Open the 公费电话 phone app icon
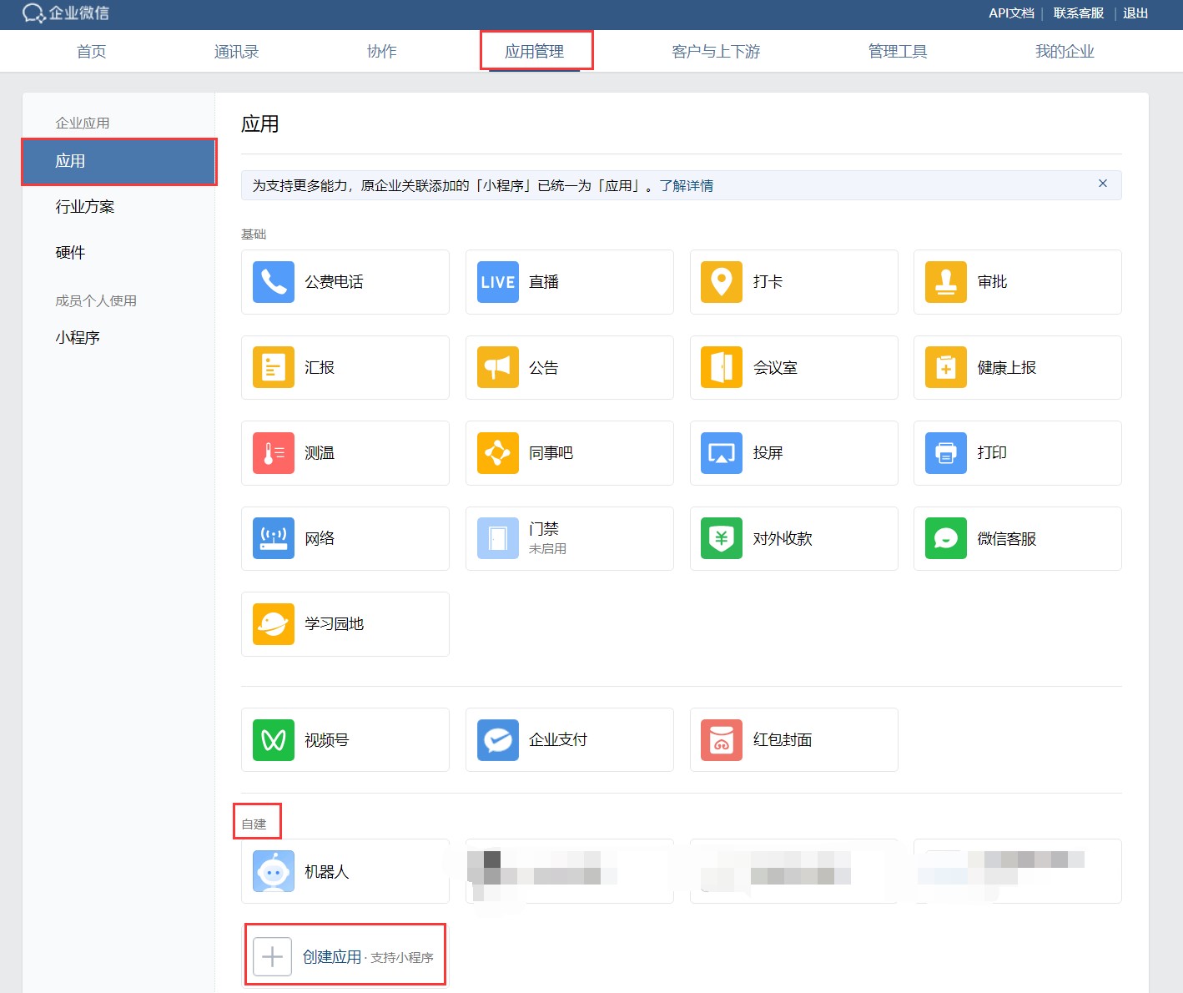The width and height of the screenshot is (1183, 993). (274, 282)
